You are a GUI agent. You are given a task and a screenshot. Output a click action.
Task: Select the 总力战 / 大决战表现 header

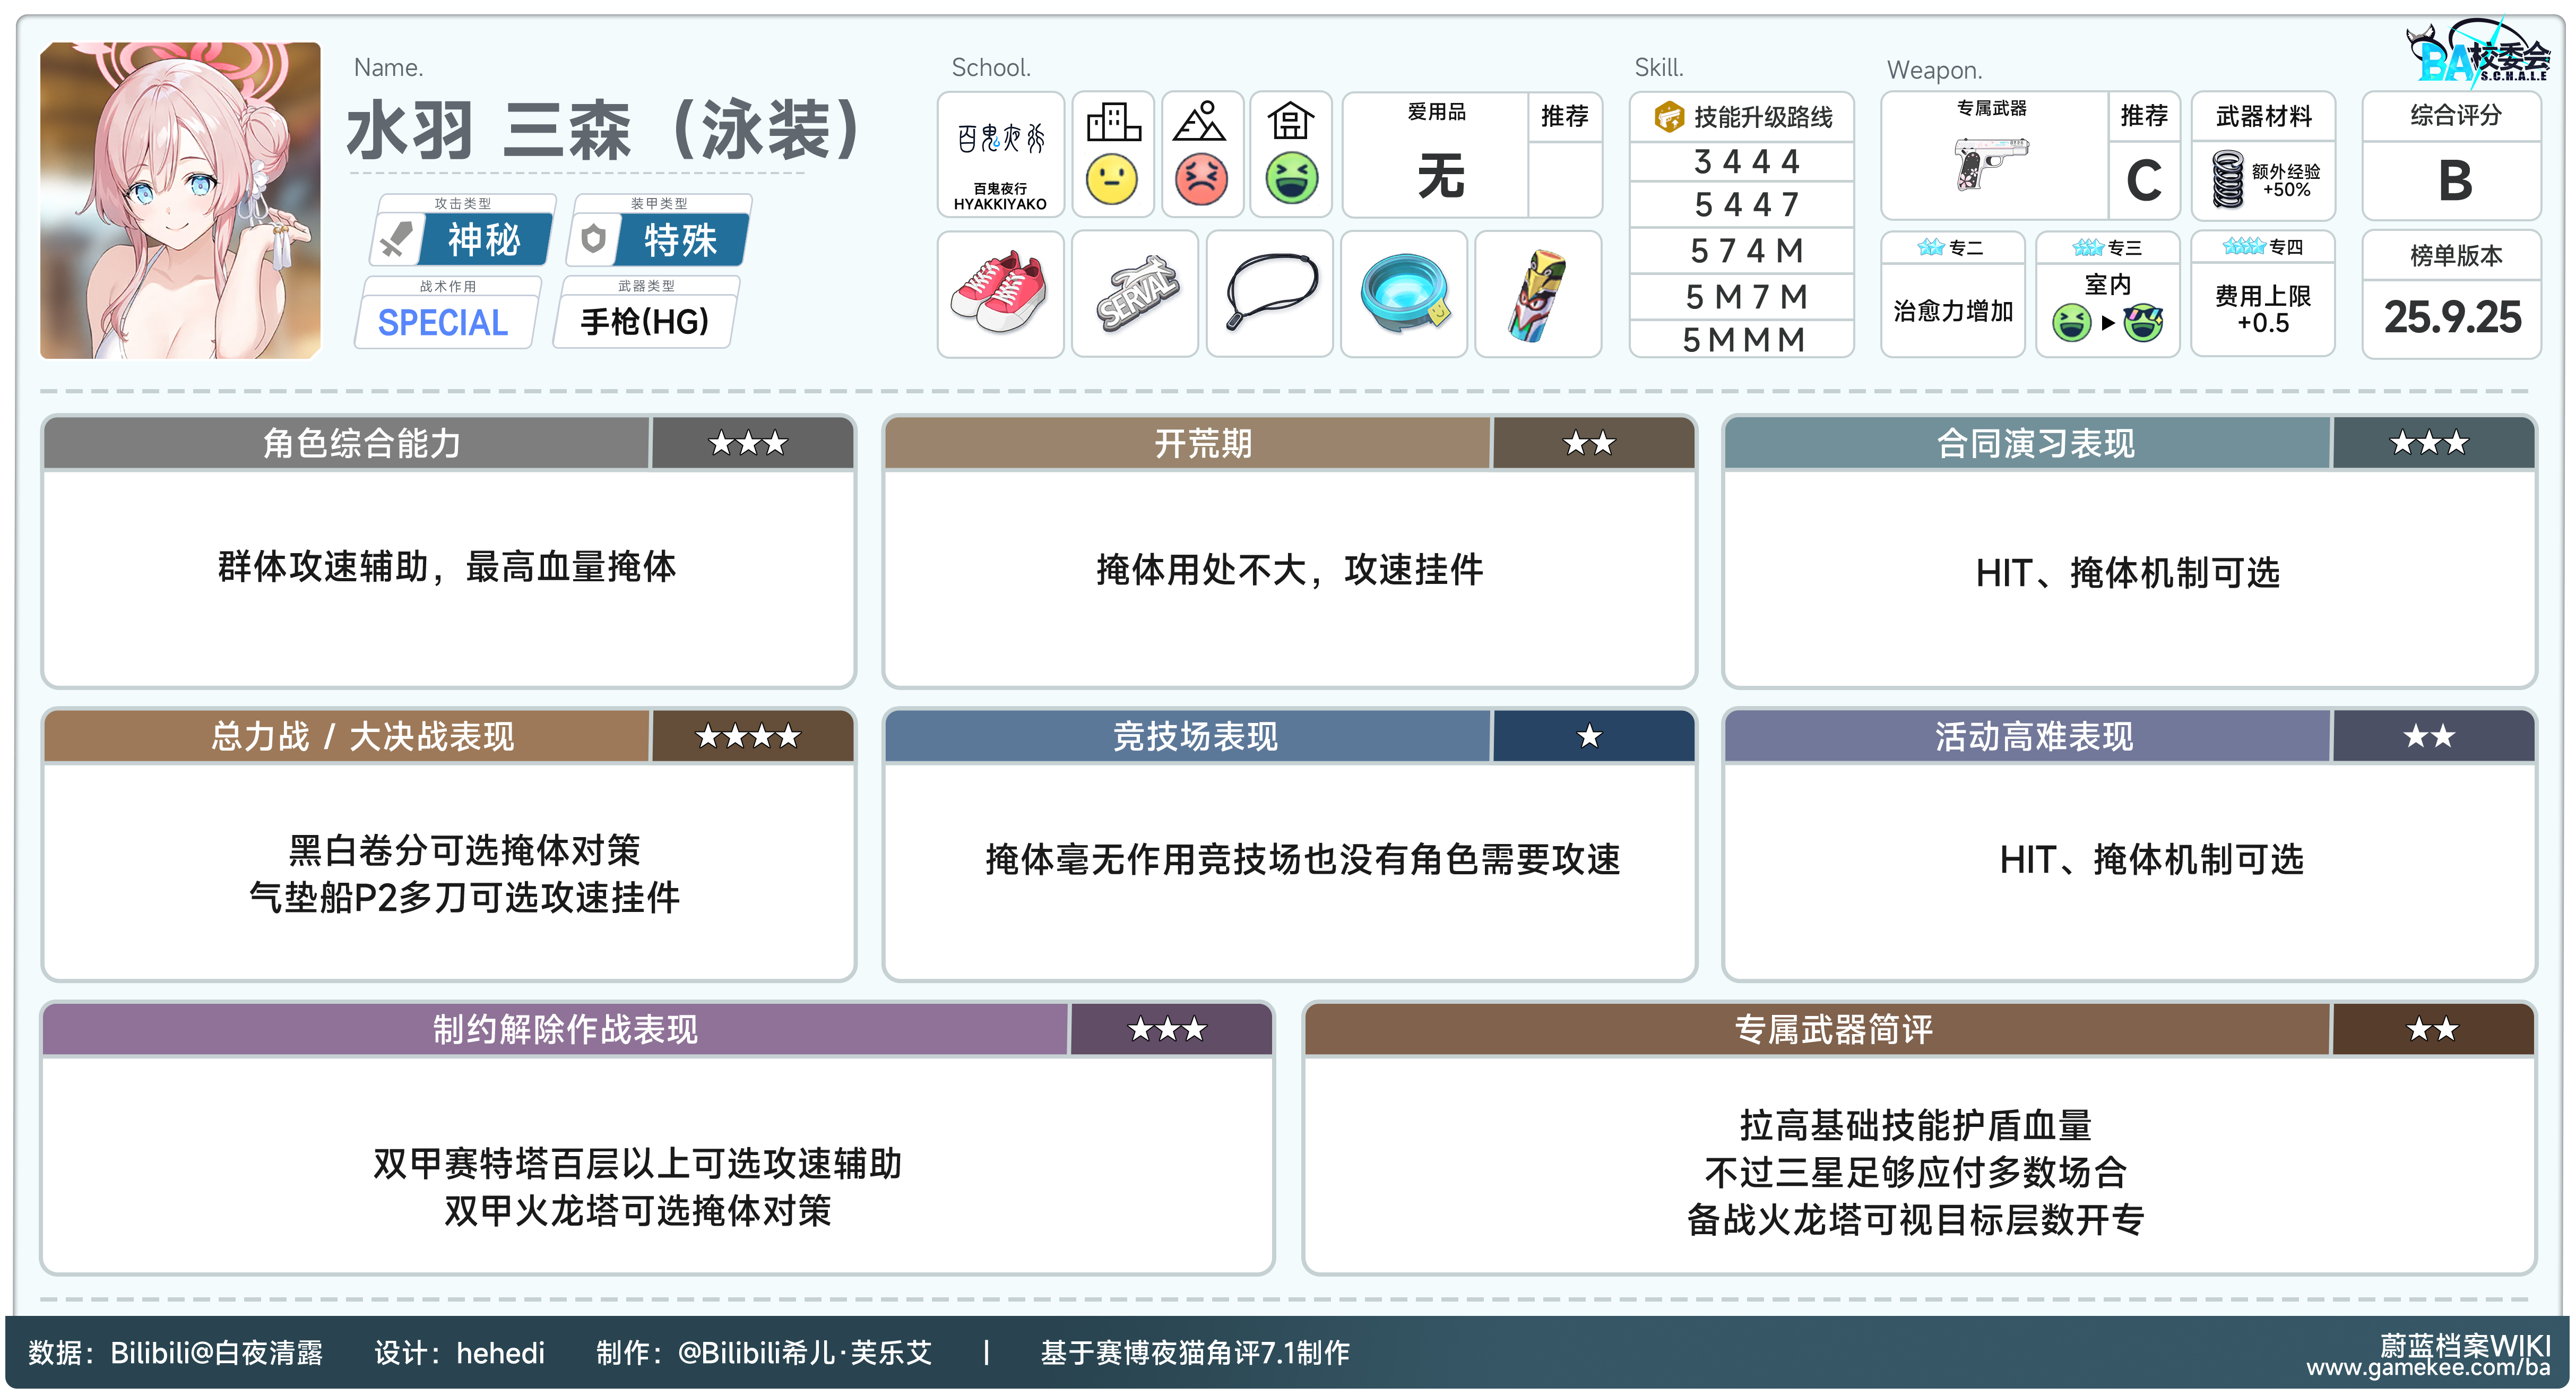(361, 737)
